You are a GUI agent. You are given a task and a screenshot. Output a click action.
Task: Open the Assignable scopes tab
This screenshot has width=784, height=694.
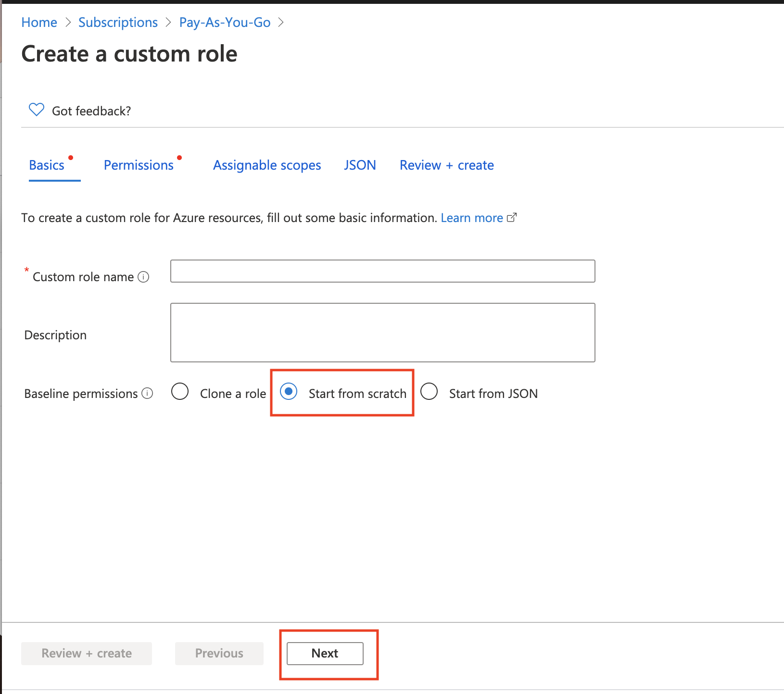coord(267,165)
